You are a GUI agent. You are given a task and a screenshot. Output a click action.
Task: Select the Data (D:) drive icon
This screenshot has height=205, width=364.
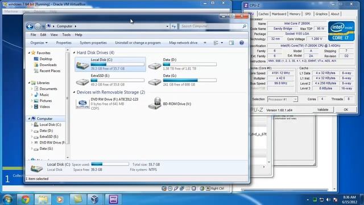tap(155, 66)
